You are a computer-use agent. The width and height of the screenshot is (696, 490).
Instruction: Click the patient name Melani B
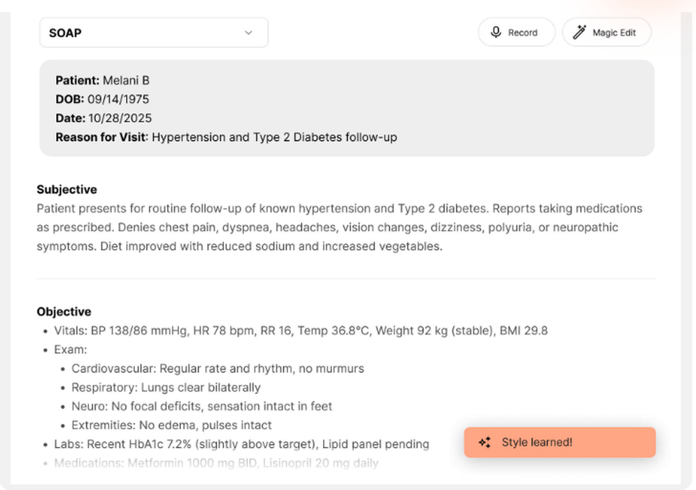coord(126,81)
